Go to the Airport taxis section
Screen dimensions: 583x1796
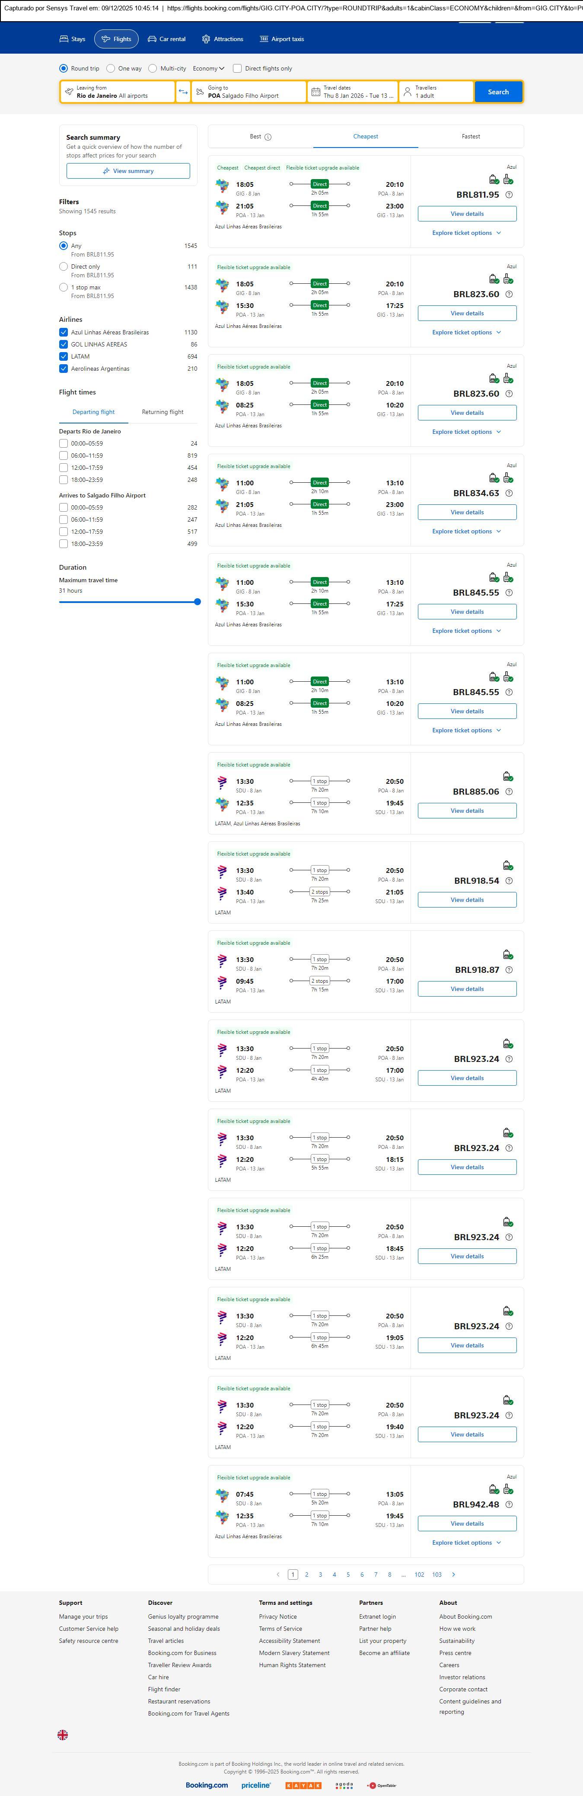coord(281,39)
